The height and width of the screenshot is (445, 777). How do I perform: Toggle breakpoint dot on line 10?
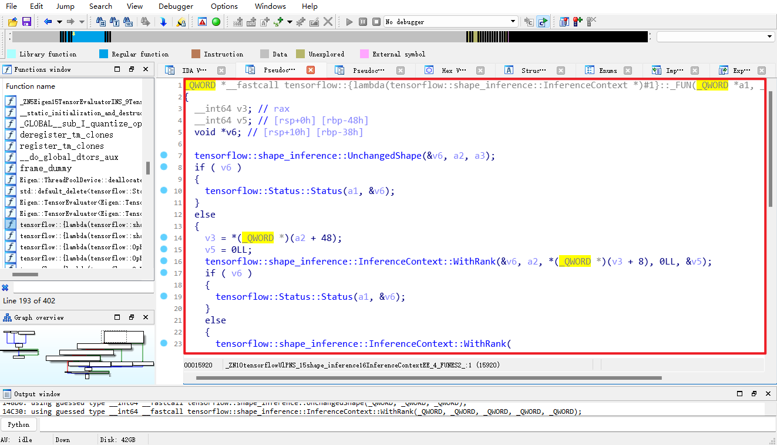pyautogui.click(x=164, y=191)
